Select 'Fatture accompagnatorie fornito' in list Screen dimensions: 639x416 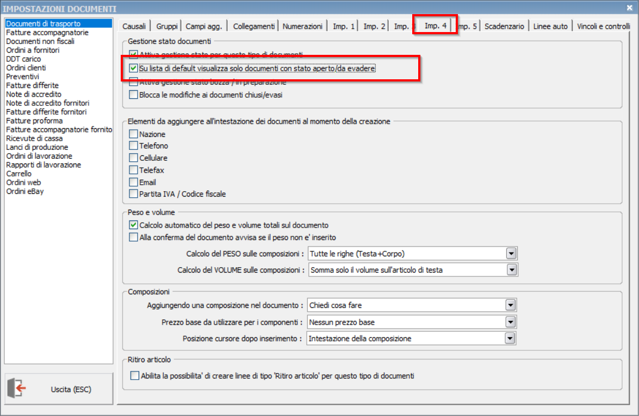coord(58,129)
